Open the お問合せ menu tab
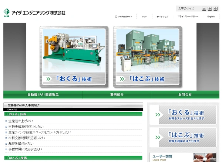Viewport: 222px width, 162px height. (x=185, y=95)
